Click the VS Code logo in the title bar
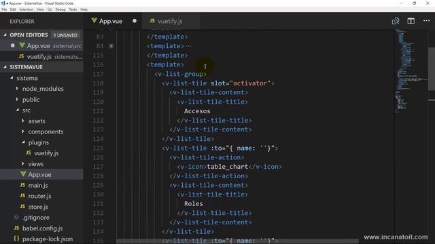Image resolution: width=435 pixels, height=244 pixels. (3, 3)
